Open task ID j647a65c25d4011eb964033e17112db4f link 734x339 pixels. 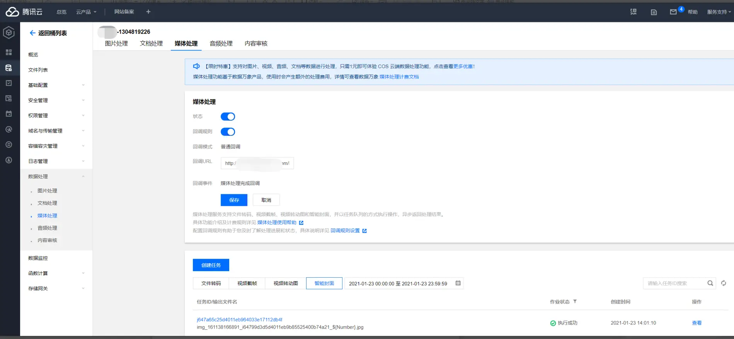(239, 320)
